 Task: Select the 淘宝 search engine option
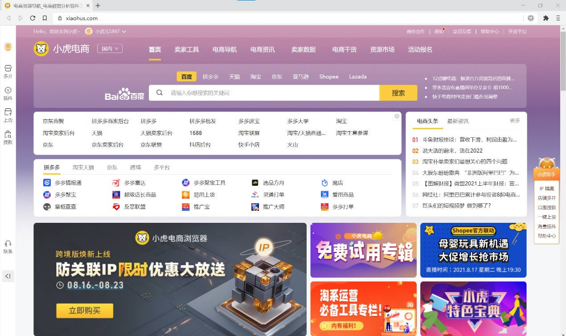point(255,77)
